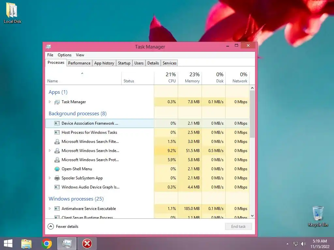Switch to the Performance tab
The height and width of the screenshot is (250, 334).
click(x=79, y=63)
